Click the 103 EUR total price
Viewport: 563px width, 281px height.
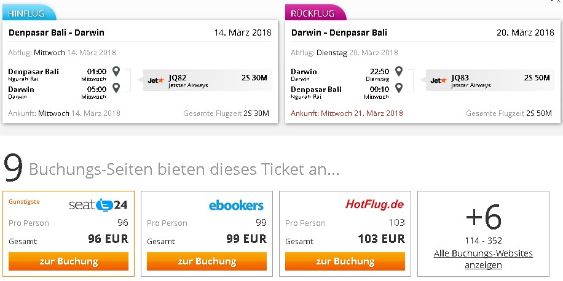click(381, 239)
